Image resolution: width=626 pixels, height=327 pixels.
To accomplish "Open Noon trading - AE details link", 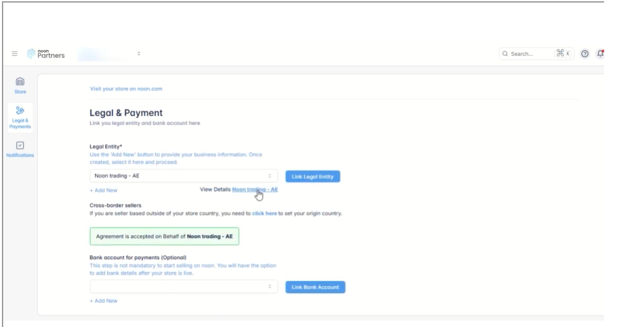I will pos(255,189).
